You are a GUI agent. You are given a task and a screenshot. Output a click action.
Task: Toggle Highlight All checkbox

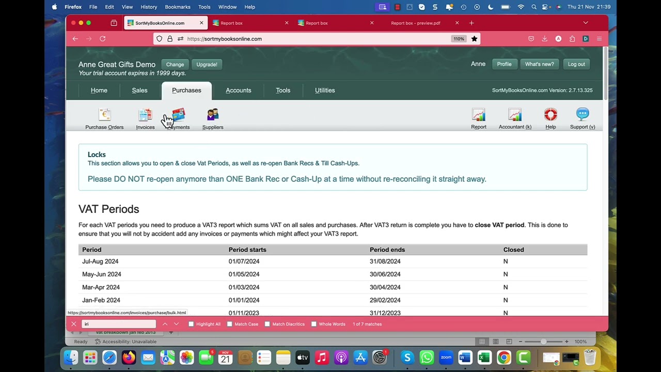coord(191,324)
